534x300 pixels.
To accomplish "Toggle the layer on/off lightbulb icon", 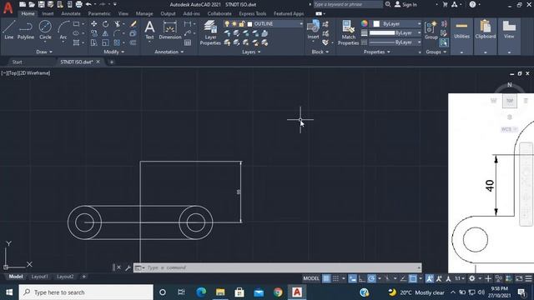I will [227, 24].
